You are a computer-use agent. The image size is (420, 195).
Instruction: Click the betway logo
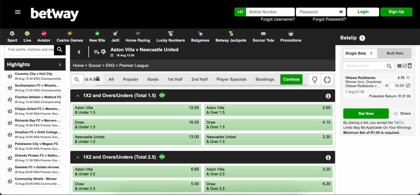tap(55, 14)
